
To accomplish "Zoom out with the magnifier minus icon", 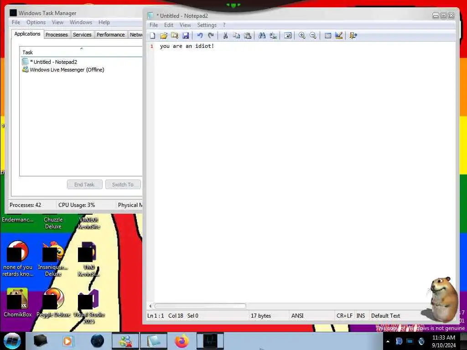I will coord(313,36).
